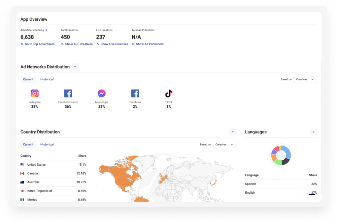
Task: Open Creatives dropdown in Country Distribution
Action: tap(224, 145)
